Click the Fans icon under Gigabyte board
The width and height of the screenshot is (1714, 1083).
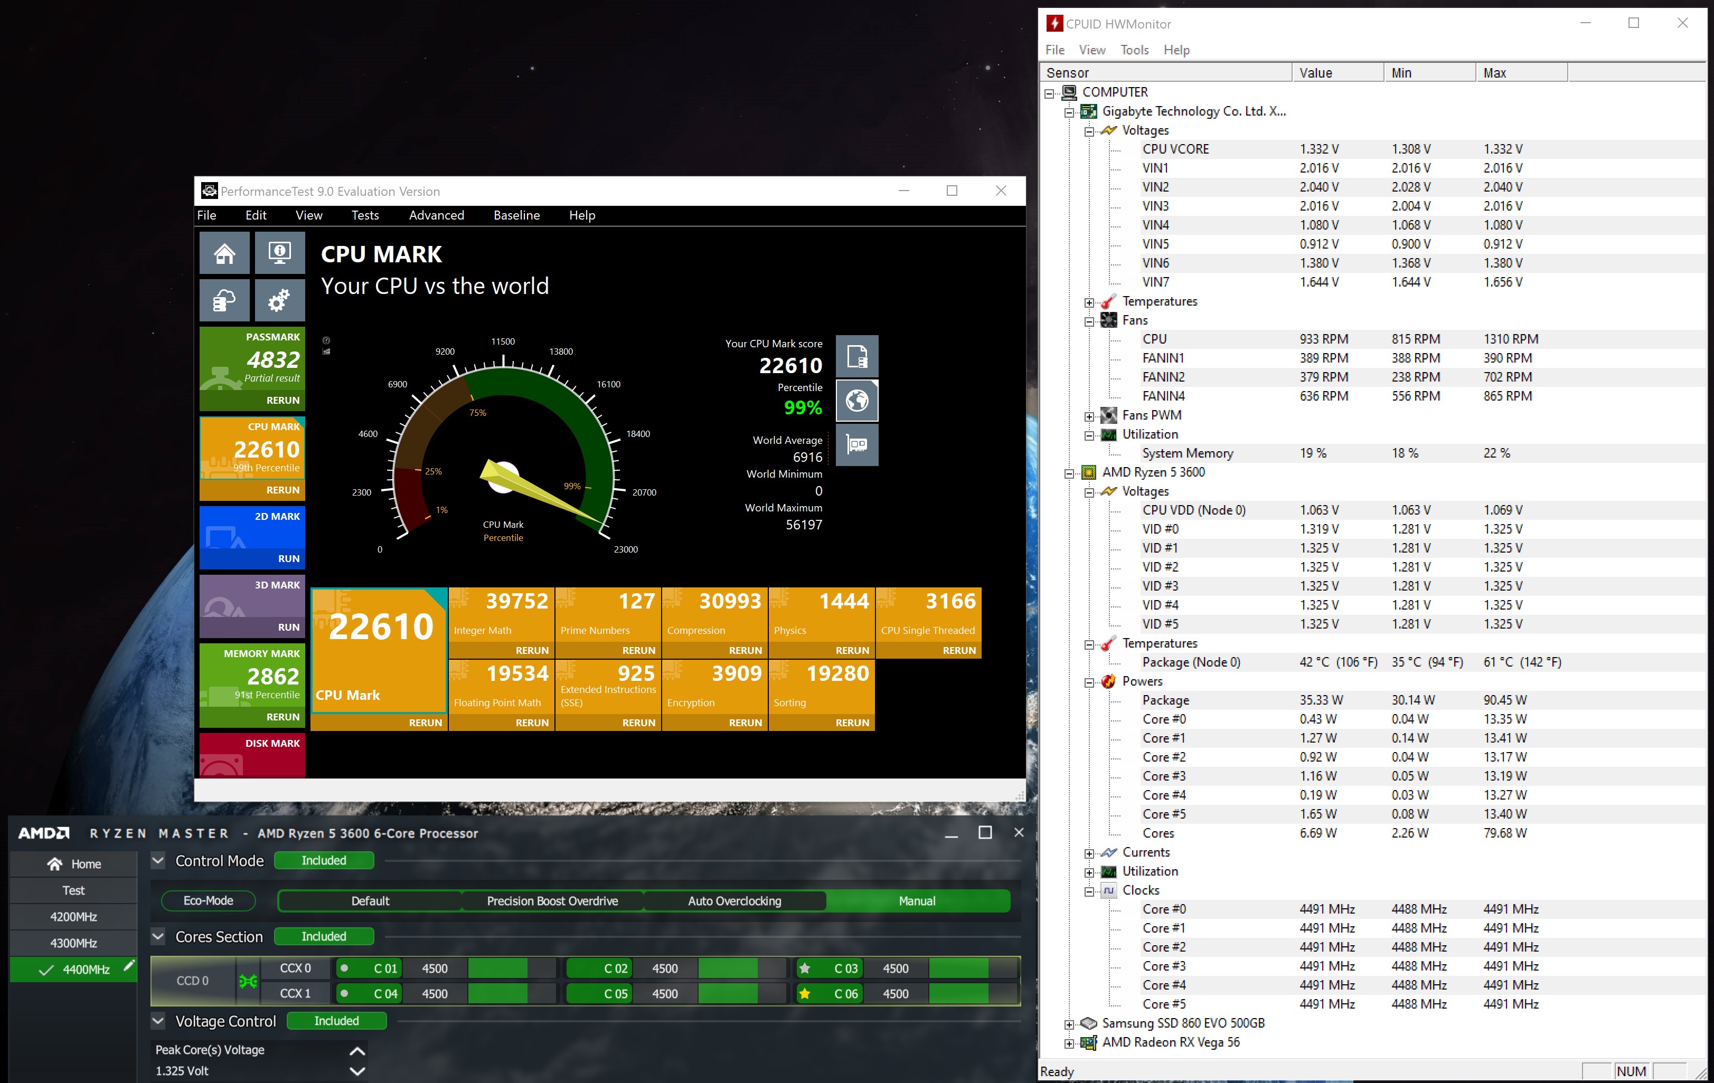1109,320
